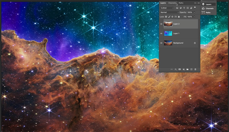Select the Layers tab
229x132 pixels.
point(163,3)
